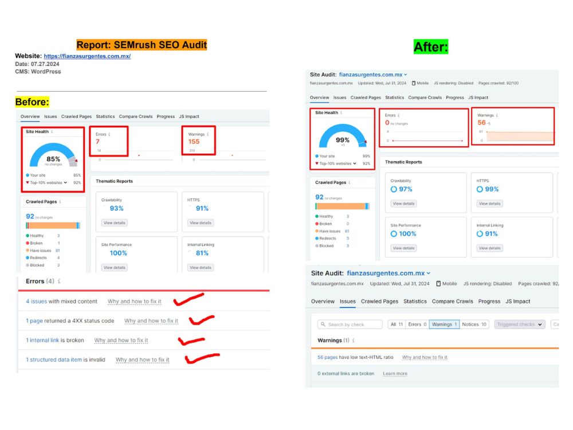Click the HTTPS 99% donut icon
Screen dimensions: 573x430
(x=480, y=189)
